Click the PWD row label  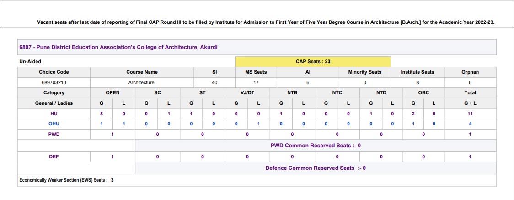pyautogui.click(x=54, y=135)
